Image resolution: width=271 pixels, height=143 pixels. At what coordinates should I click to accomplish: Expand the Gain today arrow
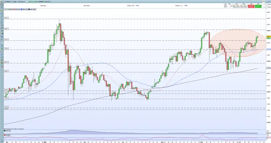(90, 6)
